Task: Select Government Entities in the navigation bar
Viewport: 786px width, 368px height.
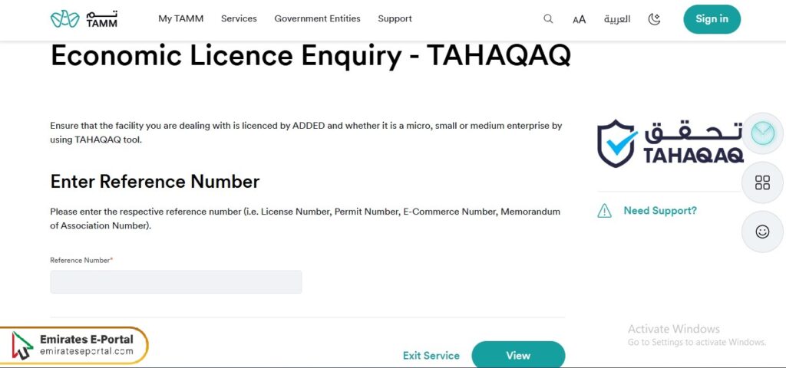Action: [x=317, y=18]
